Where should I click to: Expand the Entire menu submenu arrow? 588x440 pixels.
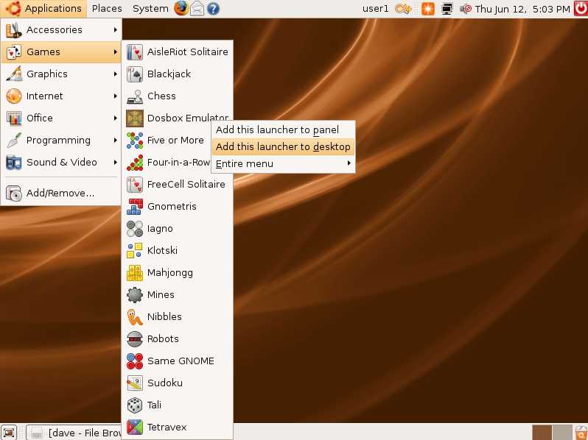pyautogui.click(x=349, y=163)
